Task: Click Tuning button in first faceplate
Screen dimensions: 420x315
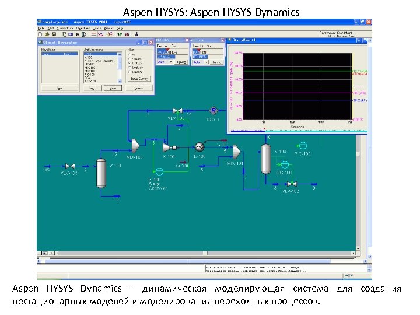Action: pyautogui.click(x=181, y=62)
